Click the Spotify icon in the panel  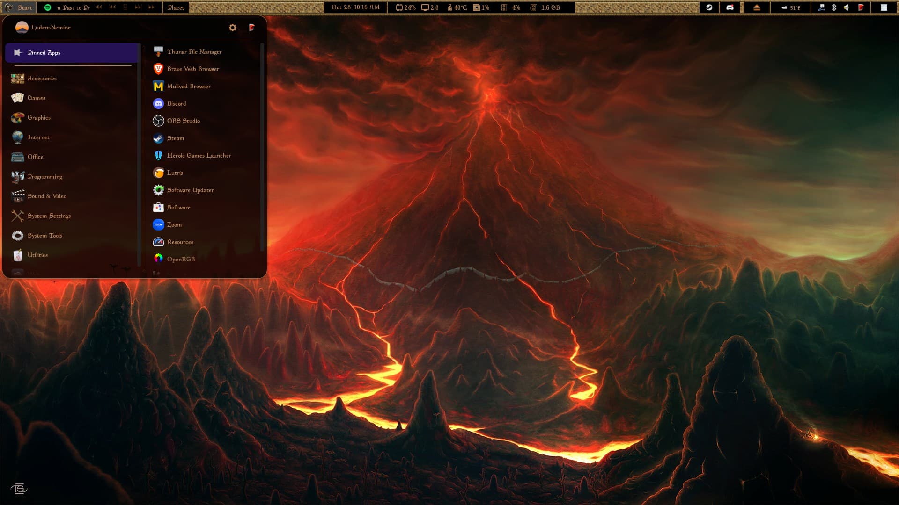coord(48,7)
